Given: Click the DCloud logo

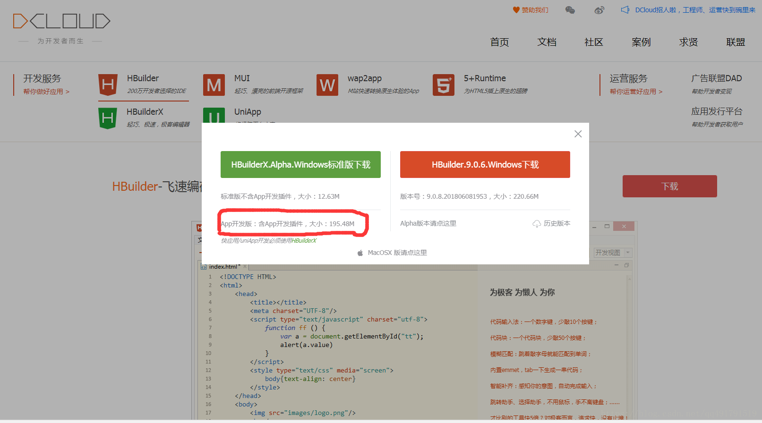Looking at the screenshot, I should tap(61, 21).
